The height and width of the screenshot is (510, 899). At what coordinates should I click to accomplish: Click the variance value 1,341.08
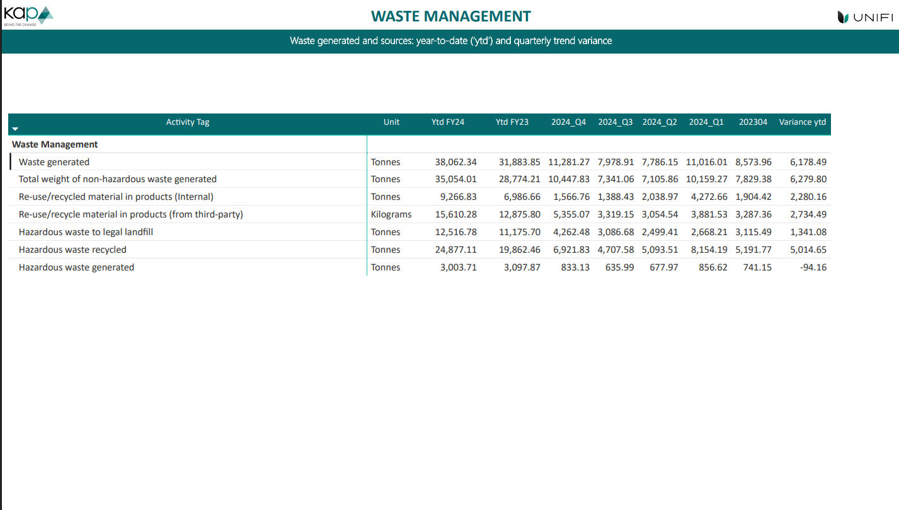808,233
